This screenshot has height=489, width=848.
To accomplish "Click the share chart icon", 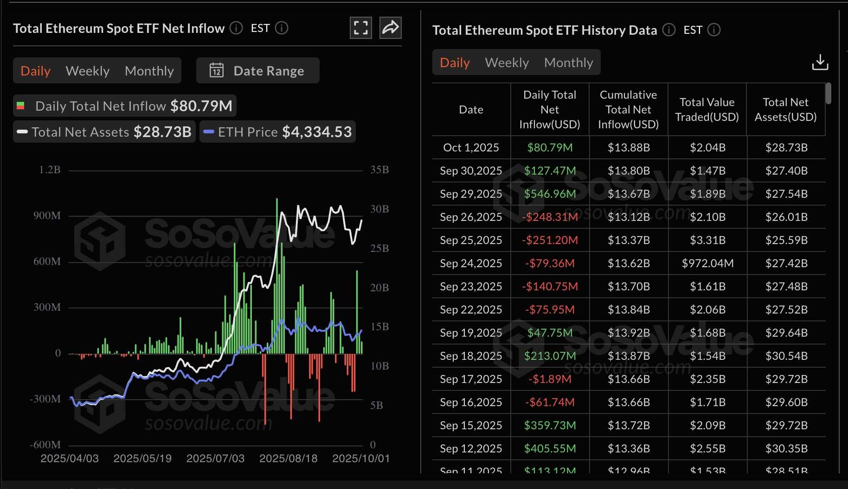I will (x=390, y=28).
